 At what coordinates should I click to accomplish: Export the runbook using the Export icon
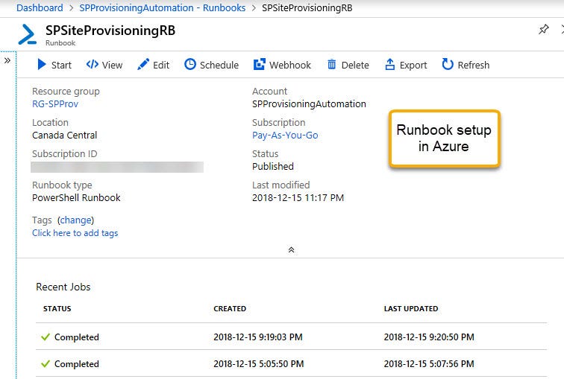tap(390, 65)
